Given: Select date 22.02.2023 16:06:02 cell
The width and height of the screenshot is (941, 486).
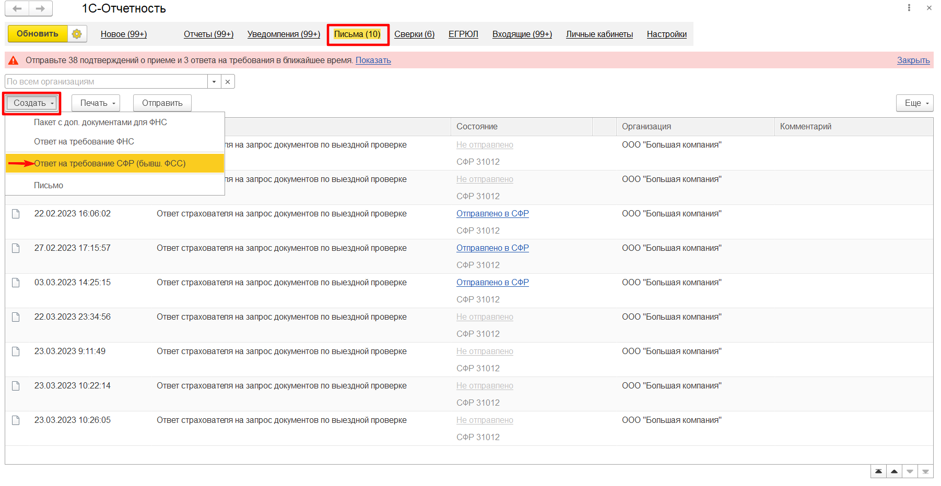Looking at the screenshot, I should tap(73, 214).
